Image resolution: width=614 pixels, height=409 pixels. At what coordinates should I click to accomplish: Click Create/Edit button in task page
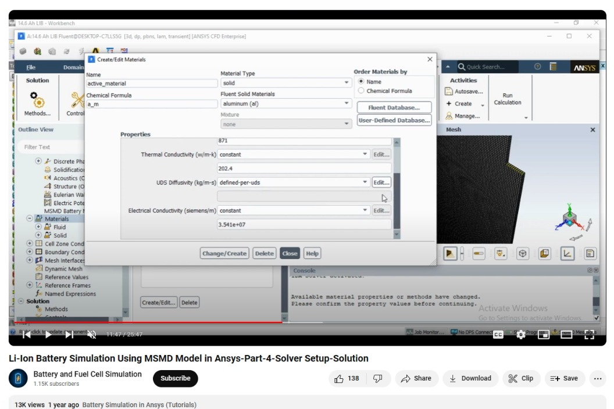click(159, 303)
